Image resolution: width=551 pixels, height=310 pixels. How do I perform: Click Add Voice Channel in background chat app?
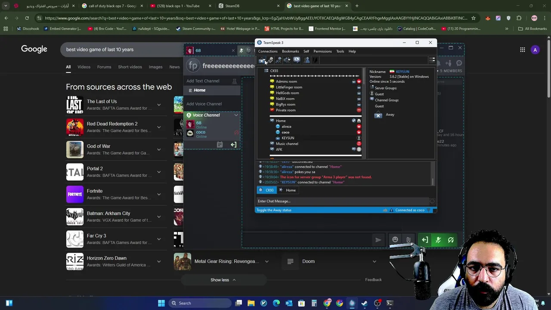pos(204,104)
